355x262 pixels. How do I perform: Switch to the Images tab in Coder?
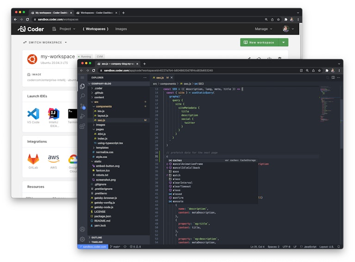point(121,29)
